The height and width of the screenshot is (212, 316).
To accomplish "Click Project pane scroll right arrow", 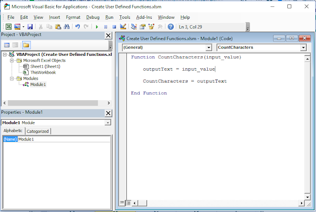I will pyautogui.click(x=109, y=103).
